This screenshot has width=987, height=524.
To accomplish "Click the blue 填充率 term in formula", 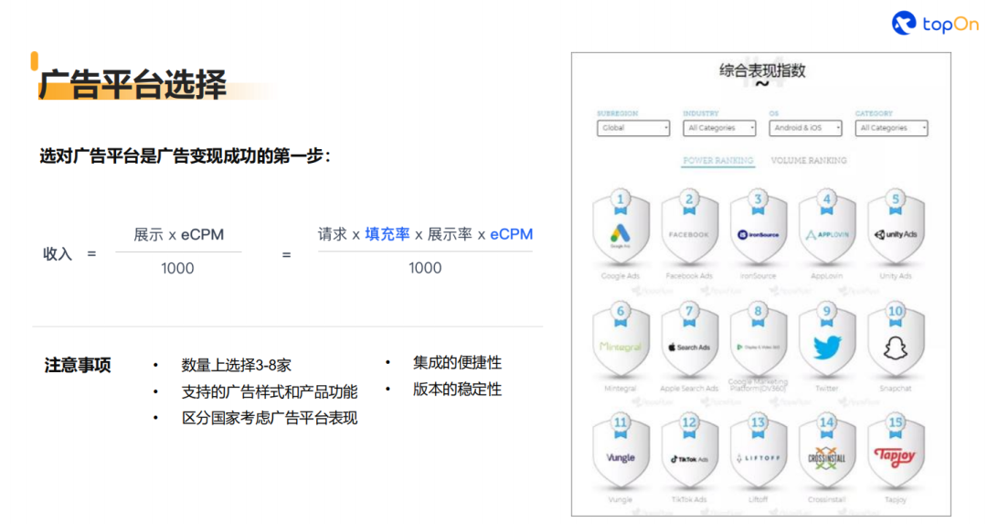I will (x=387, y=234).
